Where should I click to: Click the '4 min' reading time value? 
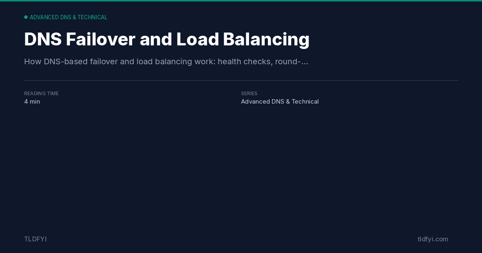32,102
